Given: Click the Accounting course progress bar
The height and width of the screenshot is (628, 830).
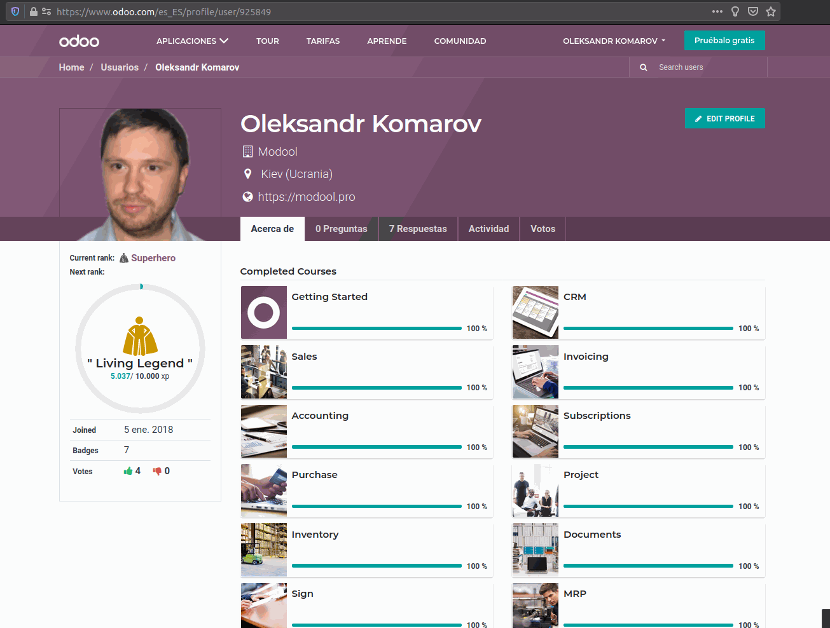Looking at the screenshot, I should pyautogui.click(x=377, y=447).
